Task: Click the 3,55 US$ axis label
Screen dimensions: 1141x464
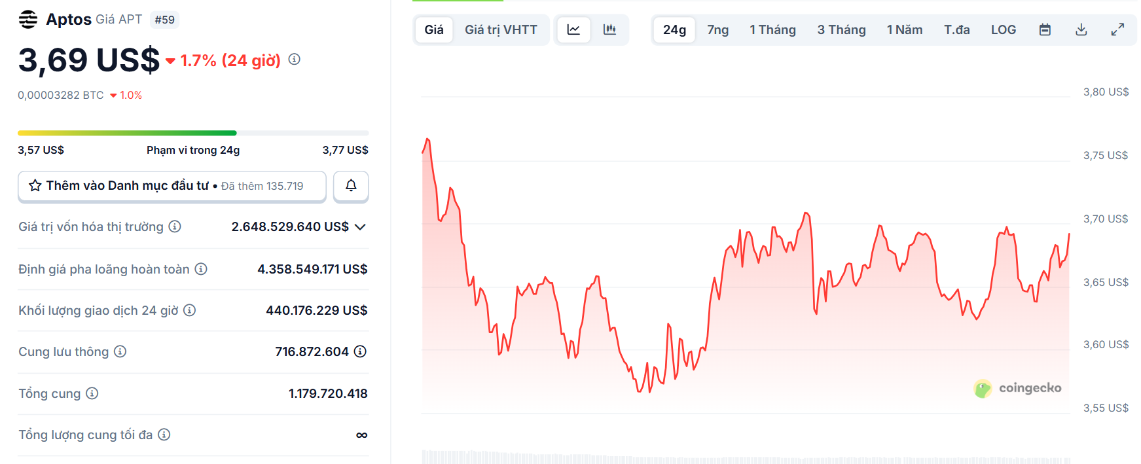Action: click(1106, 408)
